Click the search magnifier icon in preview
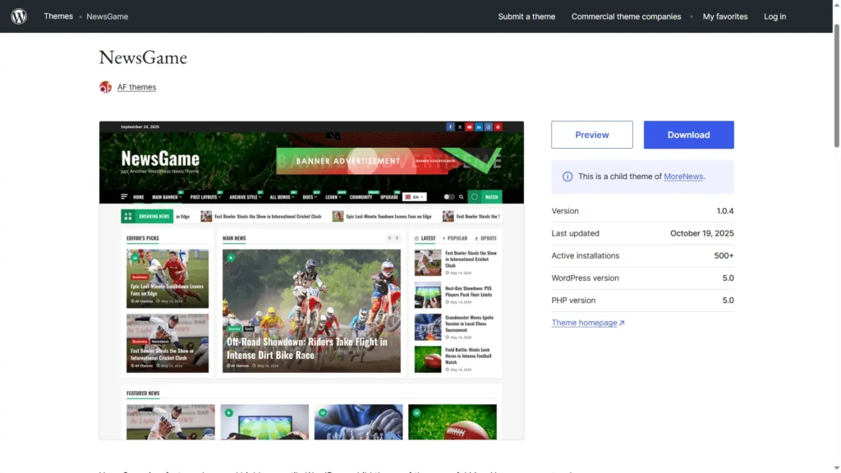 point(462,197)
